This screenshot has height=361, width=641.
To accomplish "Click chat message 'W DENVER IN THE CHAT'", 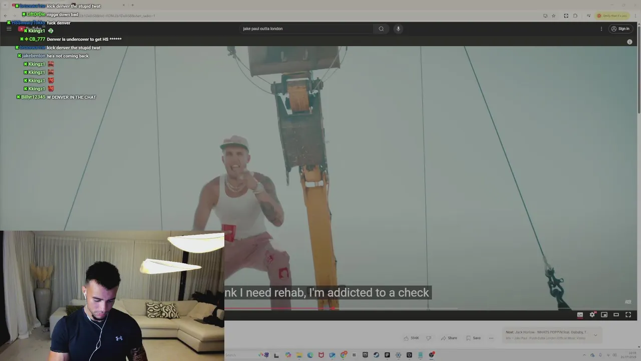I will [71, 97].
